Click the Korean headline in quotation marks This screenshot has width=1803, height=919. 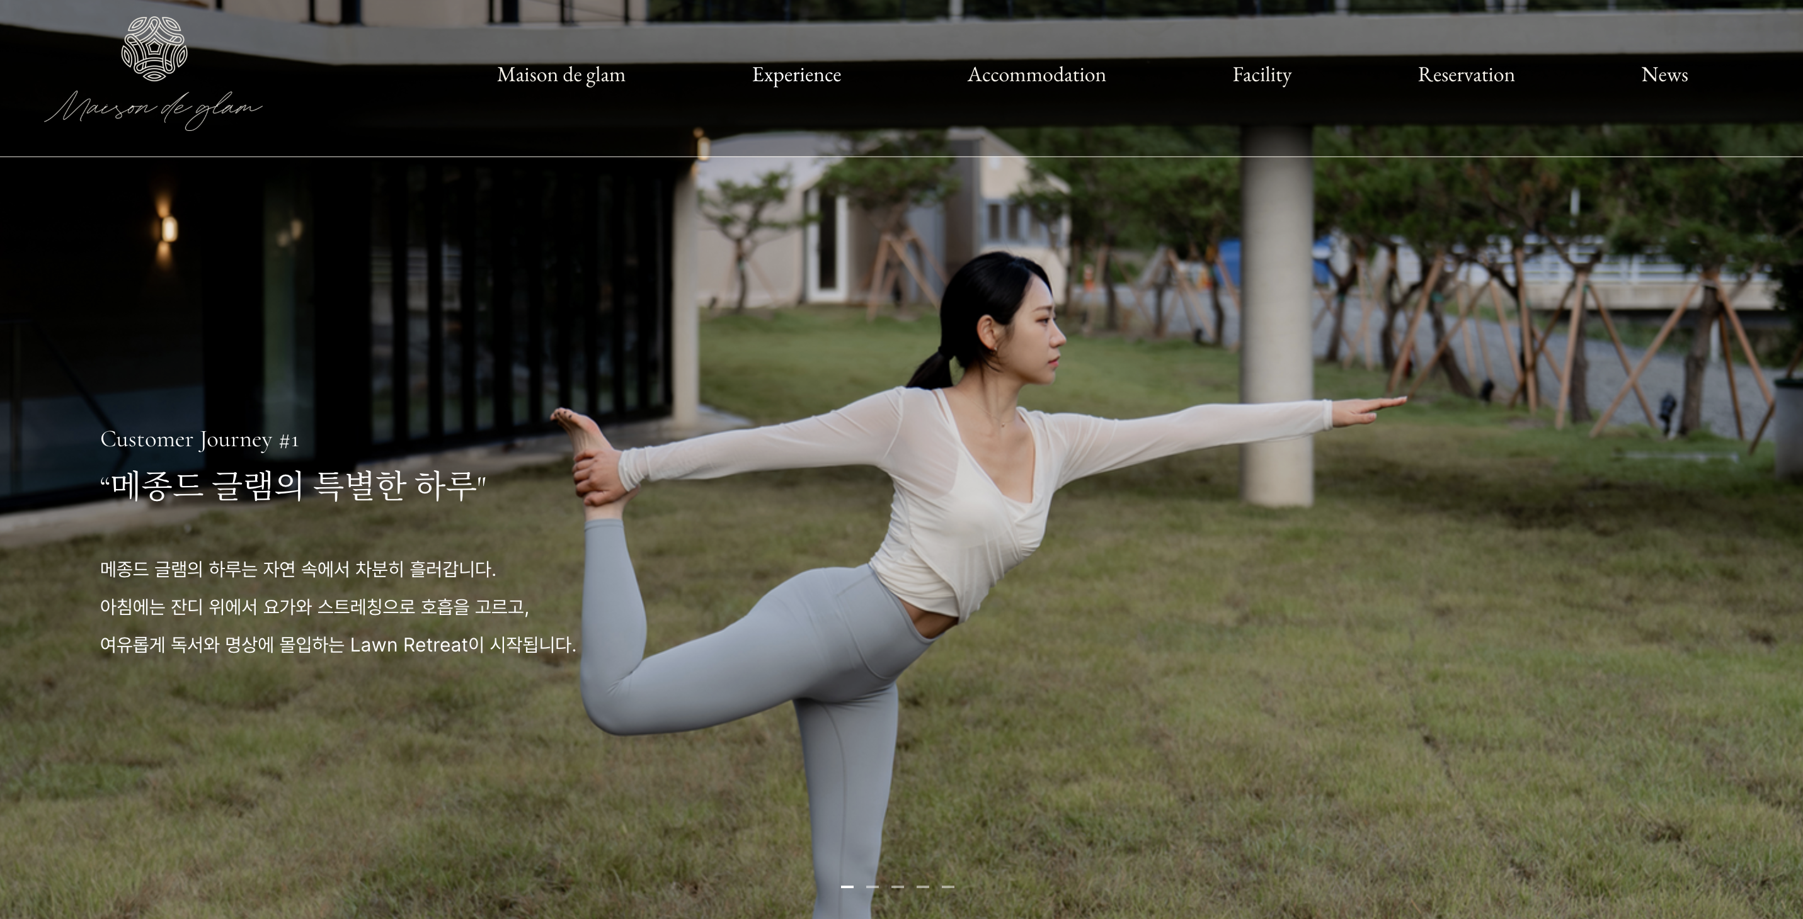292,486
